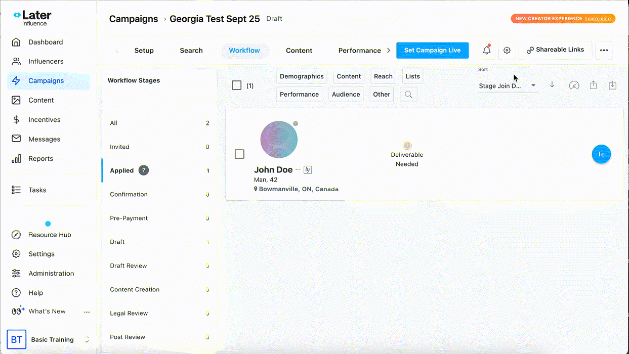
Task: Click the Shareable Links button
Action: [x=555, y=50]
